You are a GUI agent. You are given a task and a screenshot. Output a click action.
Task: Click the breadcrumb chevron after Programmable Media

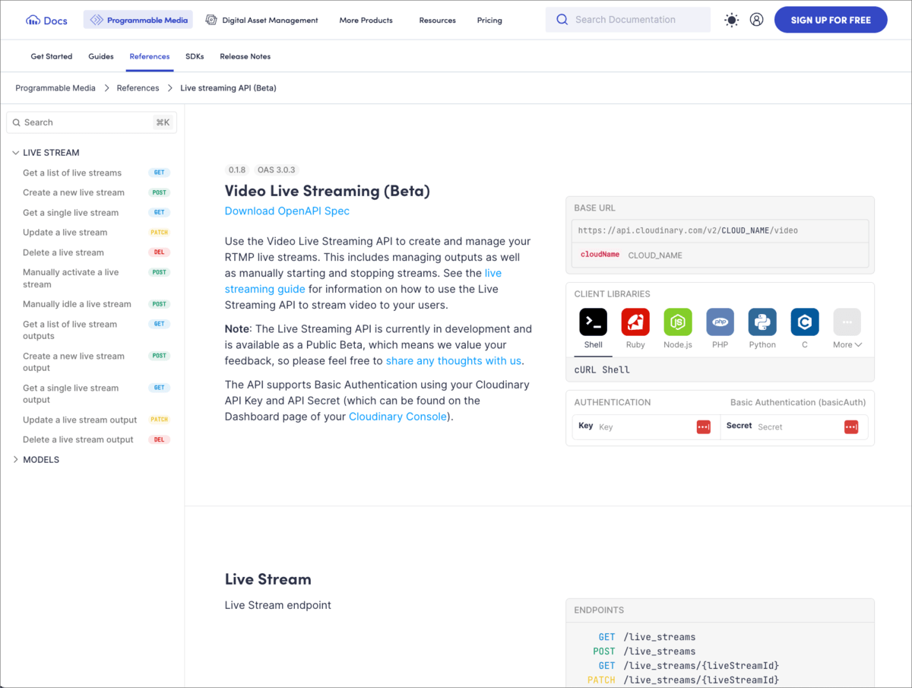click(106, 88)
